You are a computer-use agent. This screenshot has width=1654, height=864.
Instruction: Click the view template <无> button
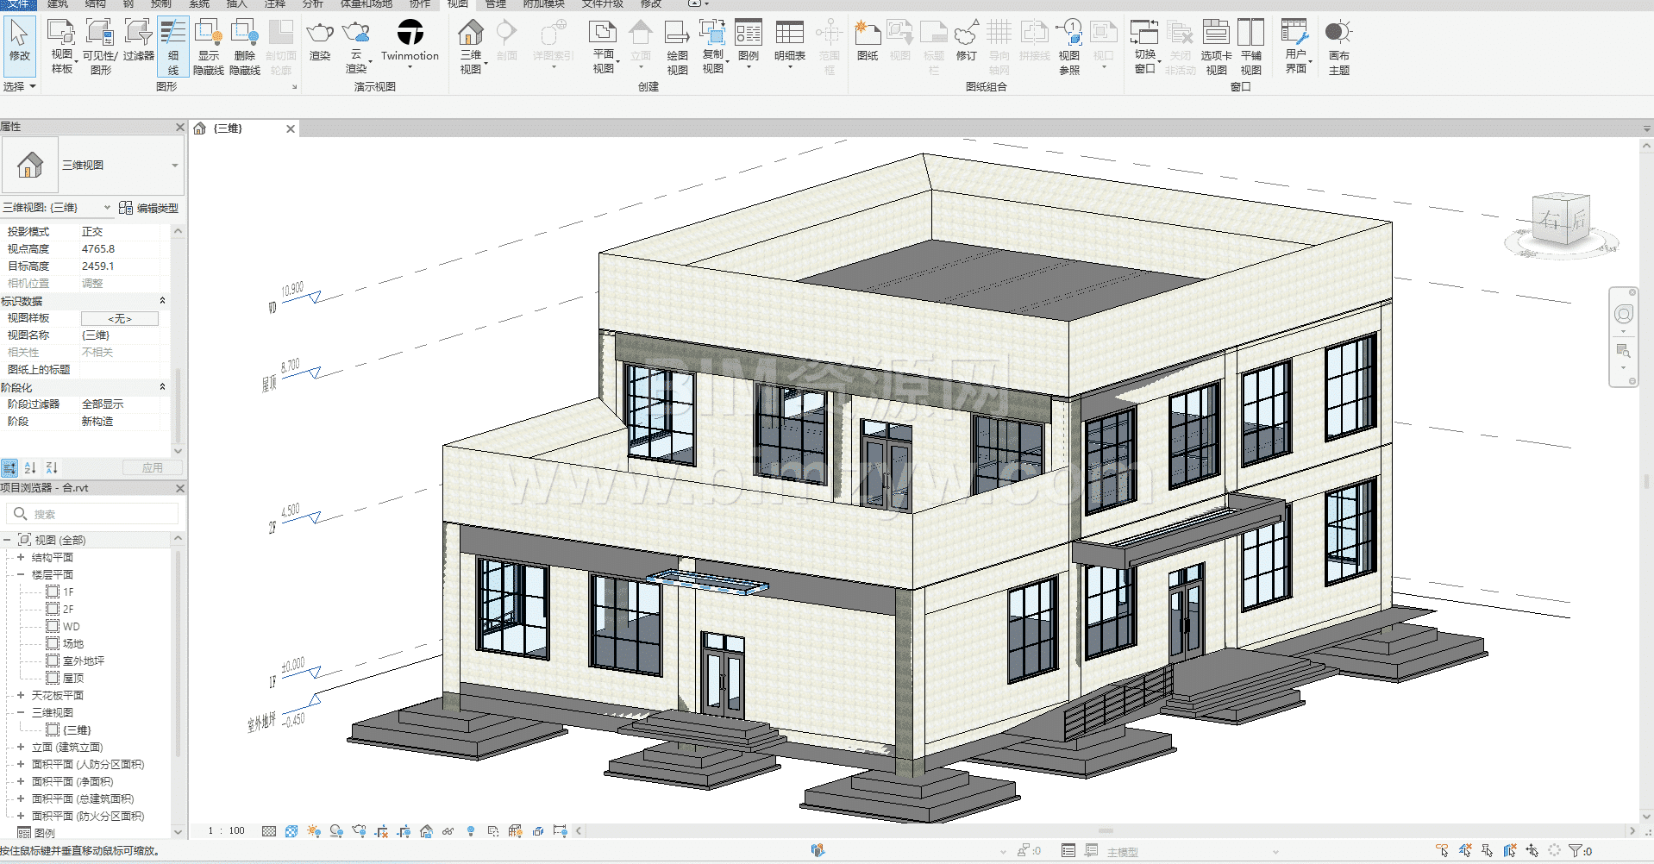pyautogui.click(x=120, y=319)
